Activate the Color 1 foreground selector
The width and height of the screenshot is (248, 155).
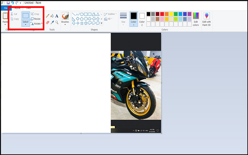[134, 19]
